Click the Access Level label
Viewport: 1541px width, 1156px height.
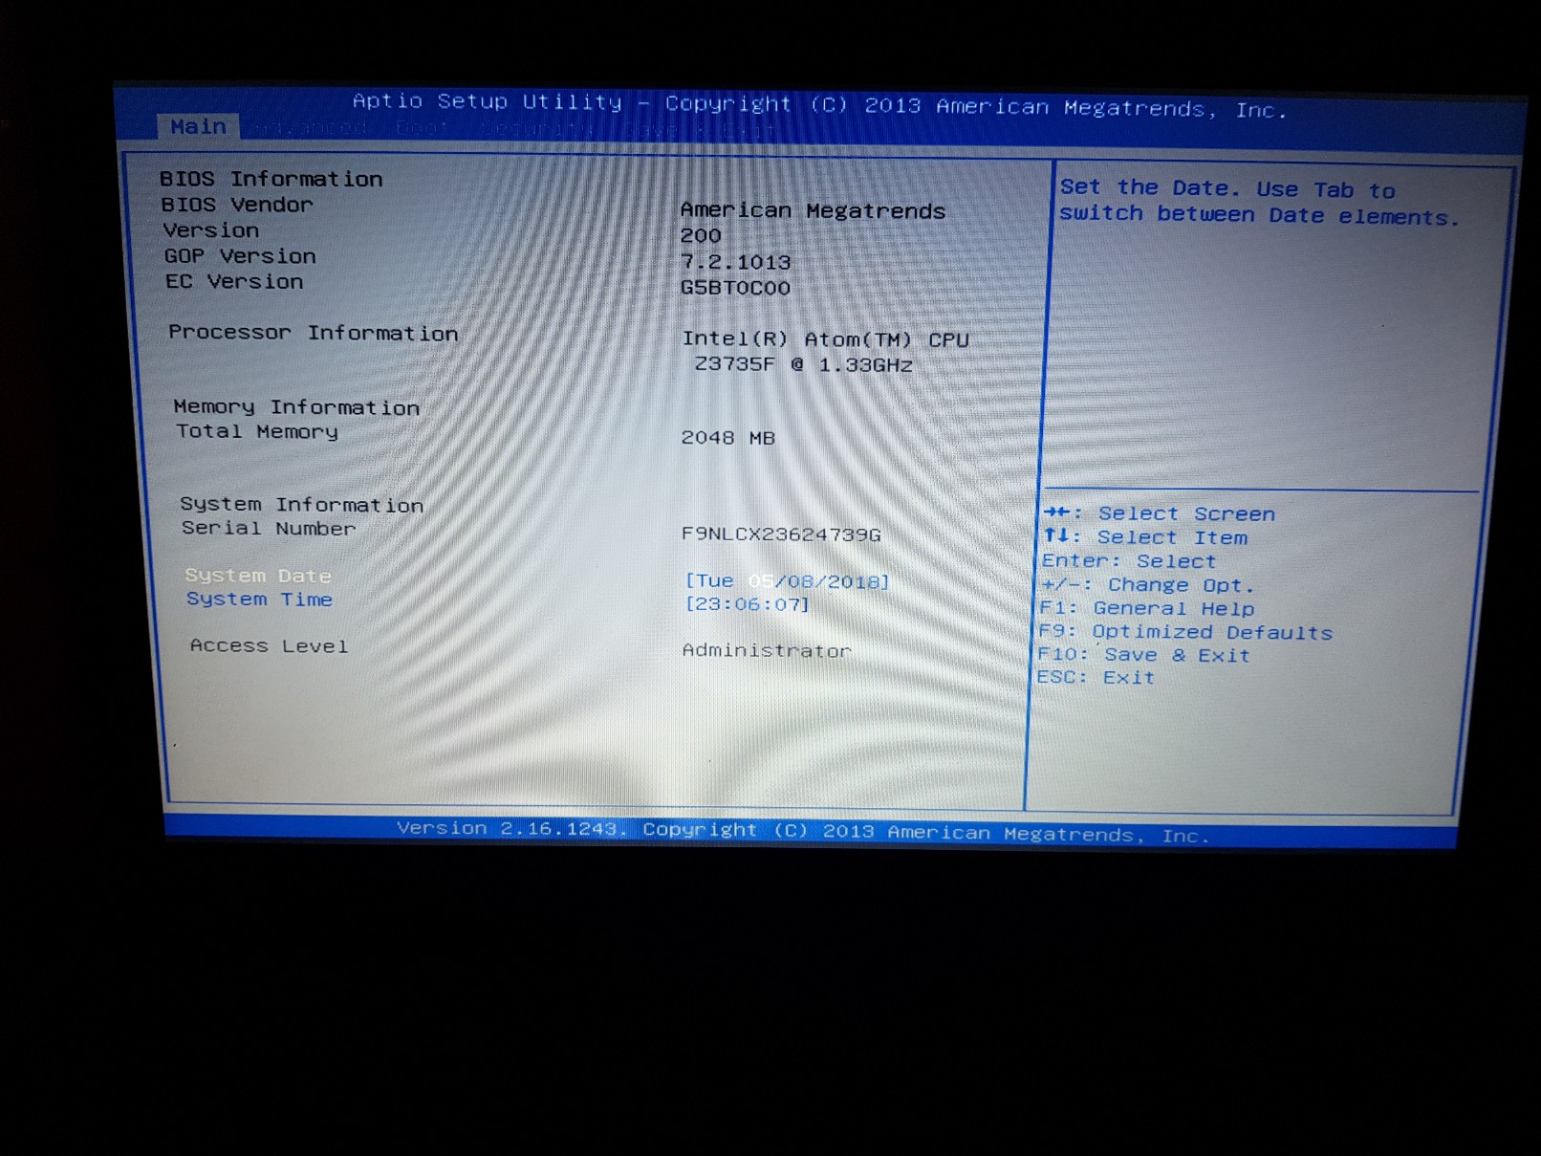(270, 646)
